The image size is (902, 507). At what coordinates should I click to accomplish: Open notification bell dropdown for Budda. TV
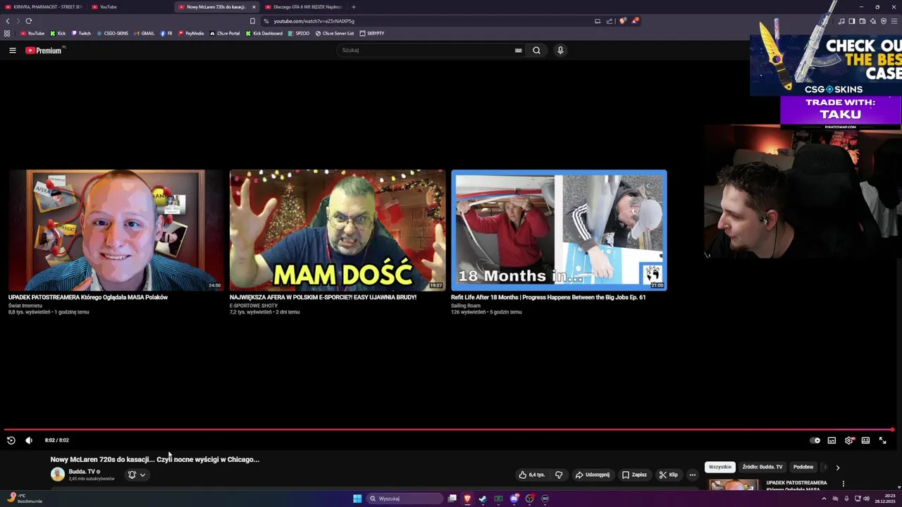tap(137, 475)
